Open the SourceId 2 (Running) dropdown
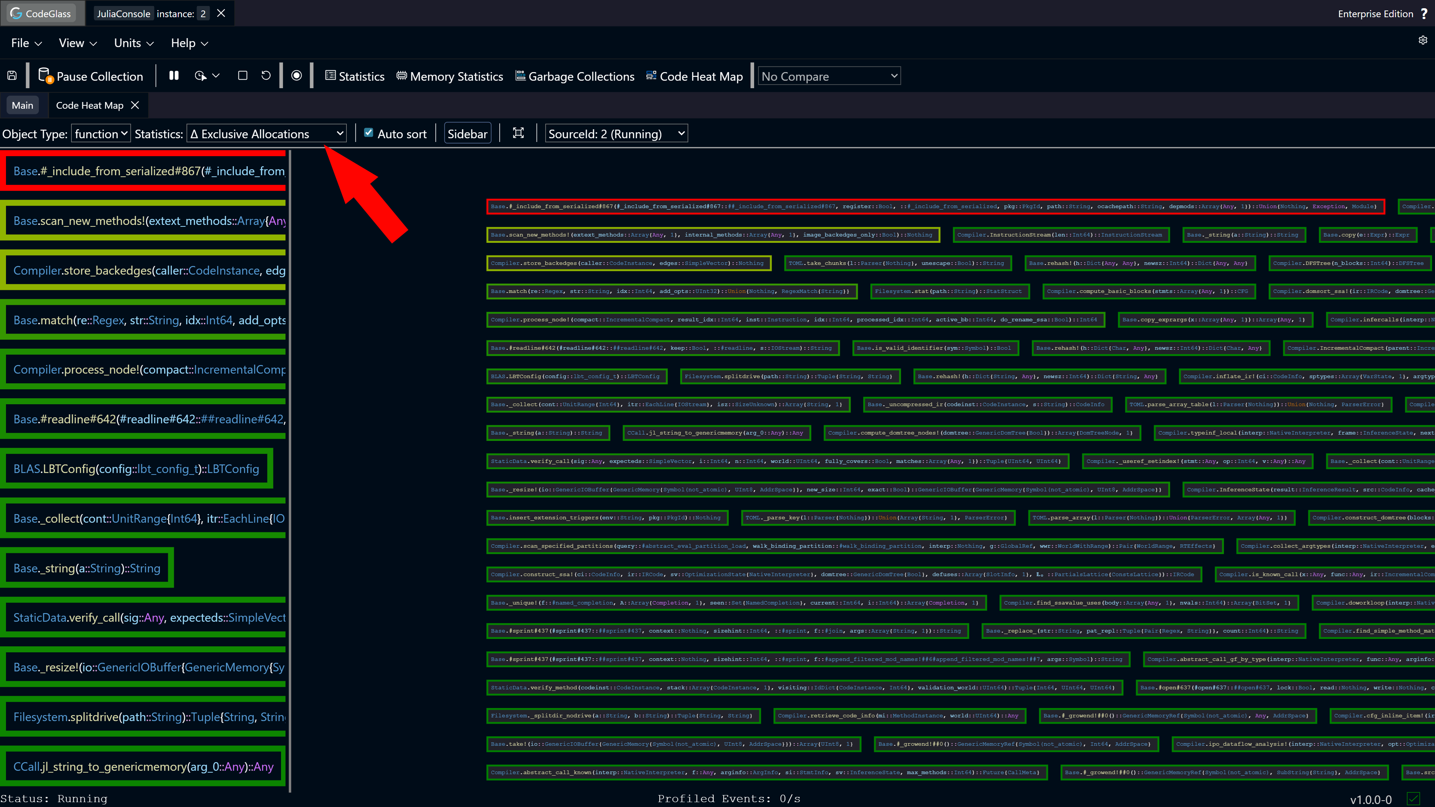 [616, 134]
